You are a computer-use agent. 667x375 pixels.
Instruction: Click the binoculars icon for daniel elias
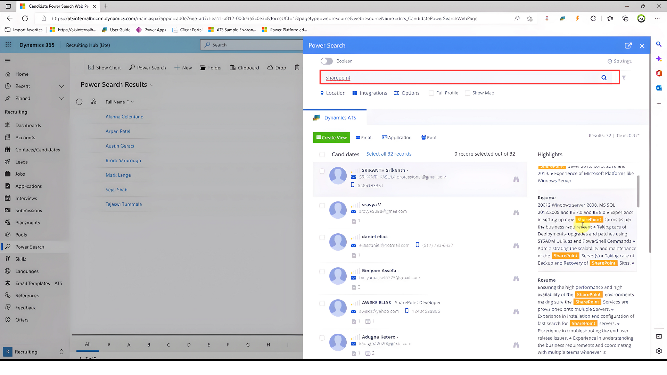pos(516,245)
